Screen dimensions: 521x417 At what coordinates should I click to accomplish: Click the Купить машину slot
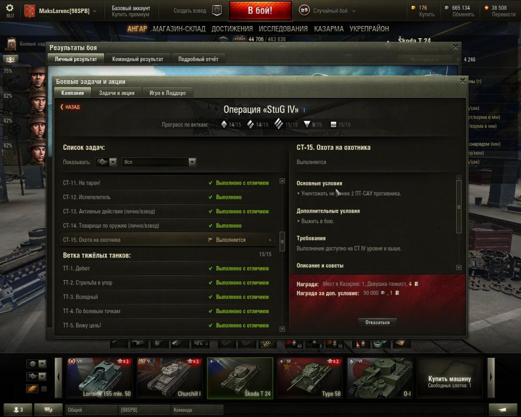coord(449,378)
